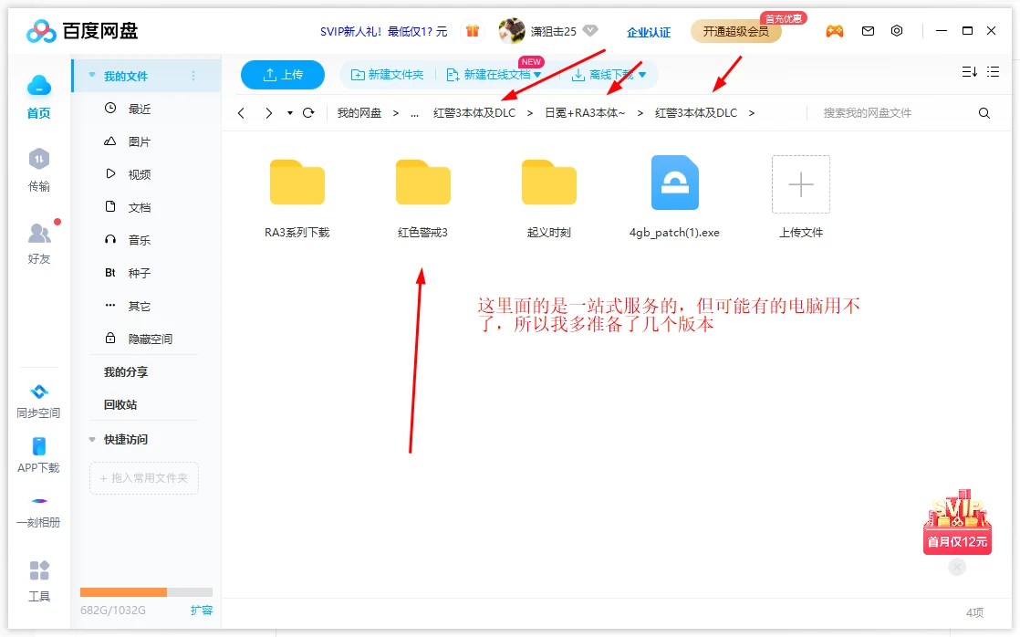Open the sort order icon

coord(969,72)
